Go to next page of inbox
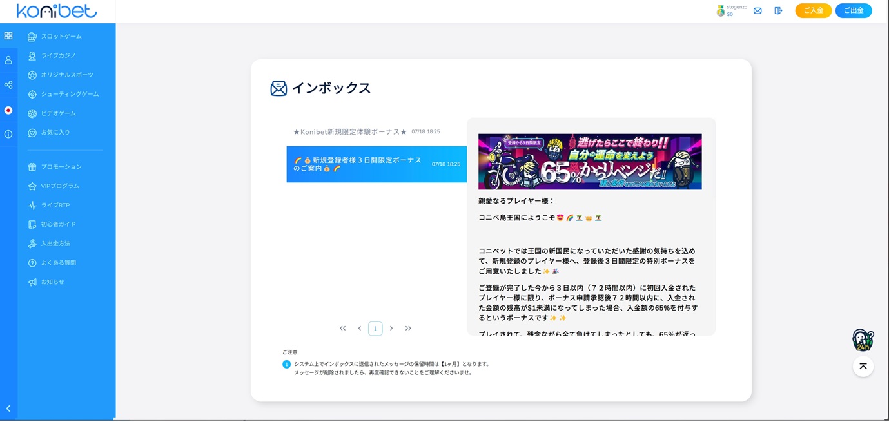The height and width of the screenshot is (422, 889). [x=391, y=329]
